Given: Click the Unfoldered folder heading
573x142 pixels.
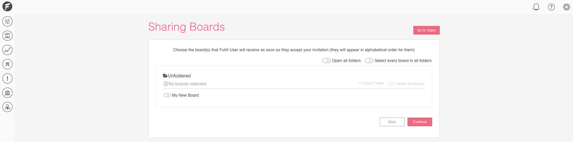Looking at the screenshot, I should (x=177, y=76).
